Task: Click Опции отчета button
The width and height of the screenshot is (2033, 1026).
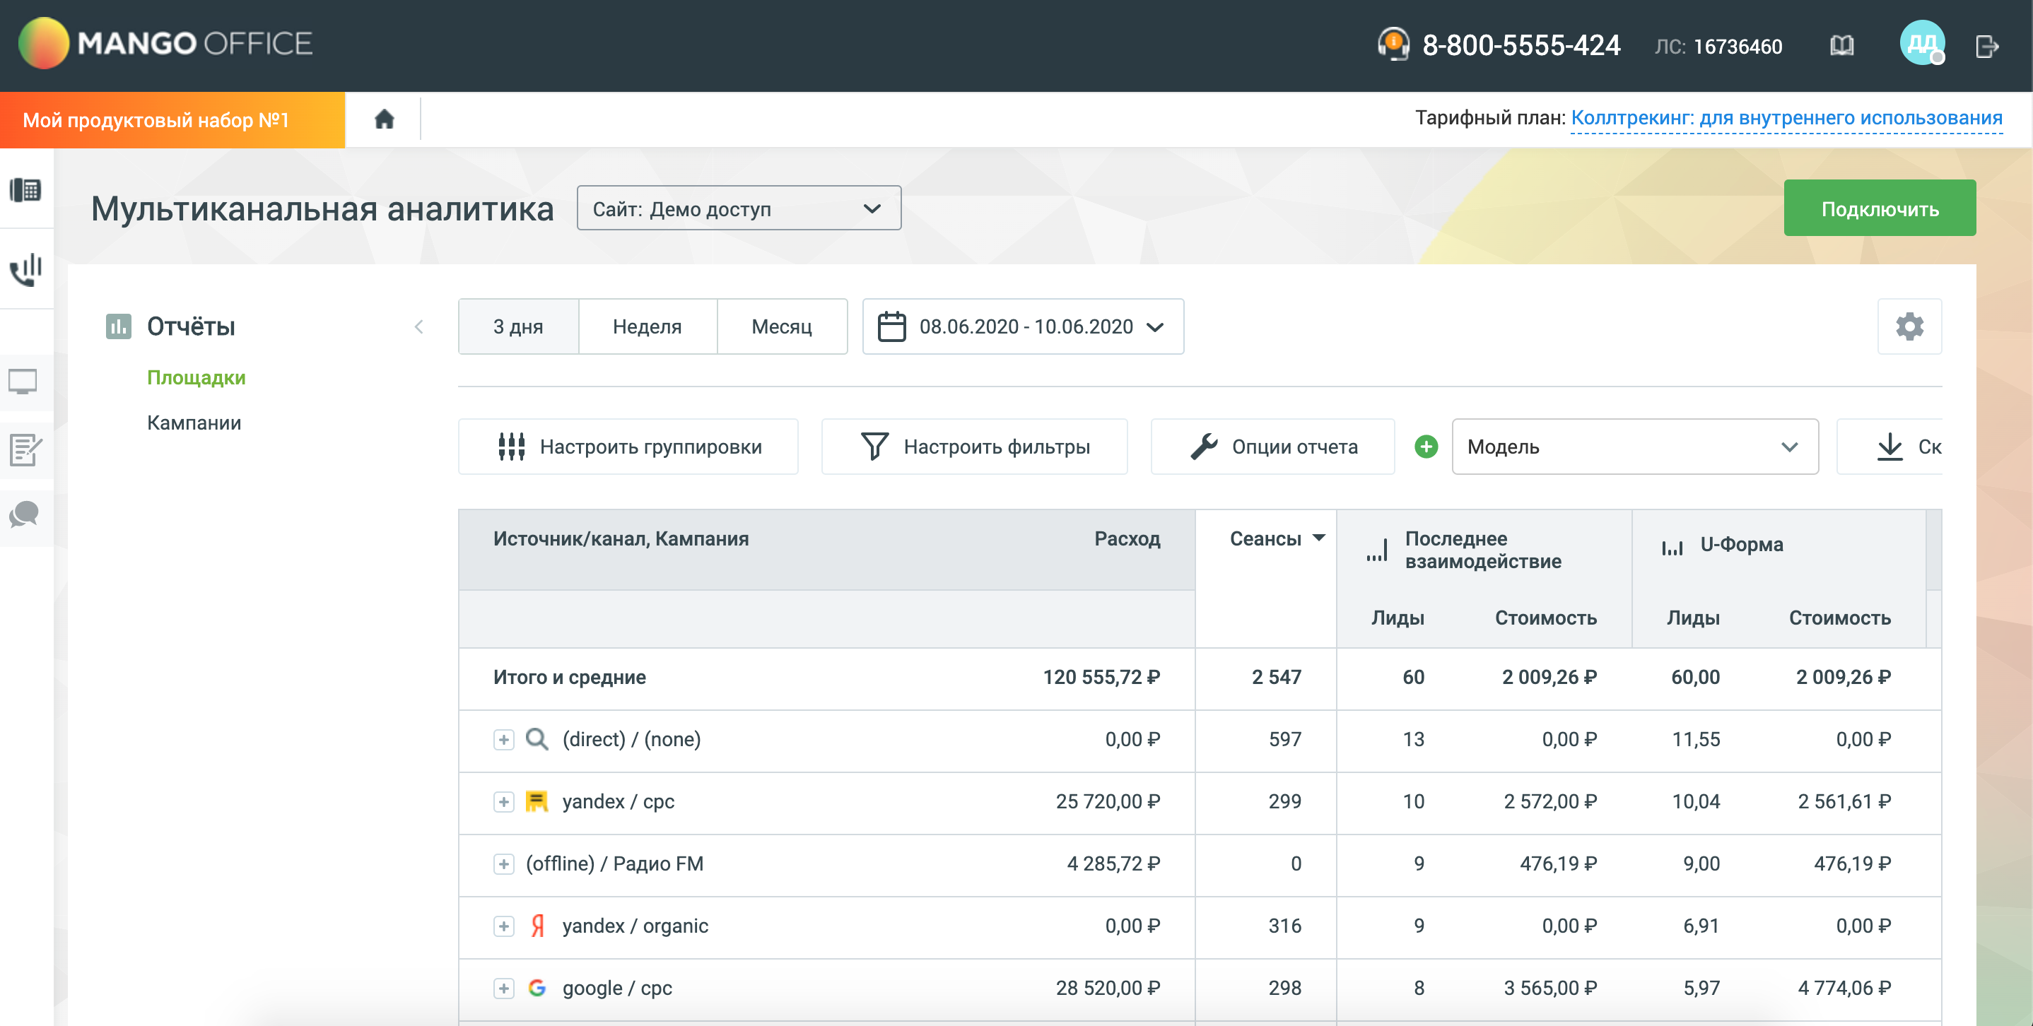Action: pos(1272,447)
